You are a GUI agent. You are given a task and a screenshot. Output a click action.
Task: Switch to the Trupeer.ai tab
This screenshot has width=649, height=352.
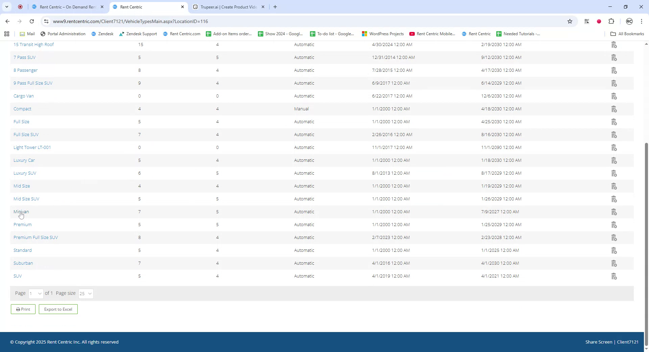pyautogui.click(x=227, y=7)
